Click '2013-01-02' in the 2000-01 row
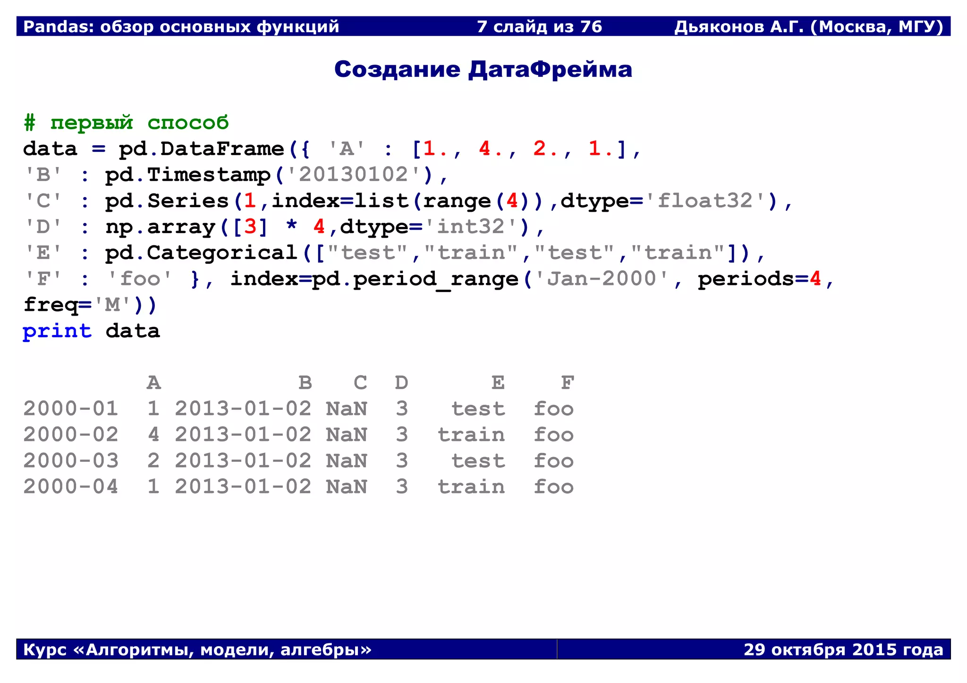This screenshot has height=683, width=967. coord(243,408)
